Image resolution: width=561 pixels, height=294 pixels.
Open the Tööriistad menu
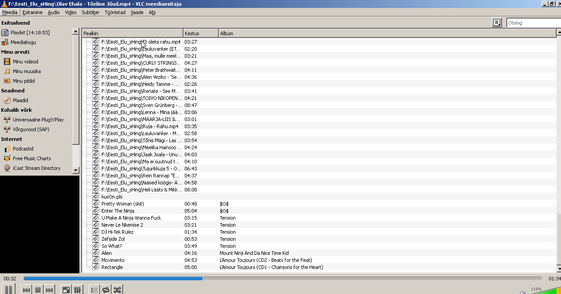[x=115, y=12]
